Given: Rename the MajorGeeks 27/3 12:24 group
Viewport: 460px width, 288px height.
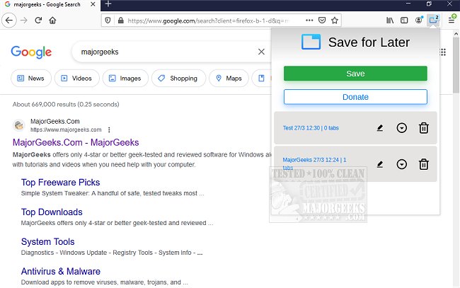Looking at the screenshot, I should click(380, 164).
